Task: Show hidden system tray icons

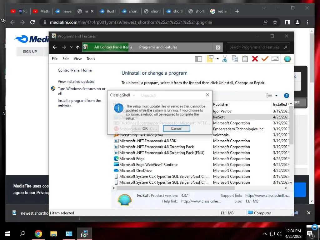Action: [264, 234]
